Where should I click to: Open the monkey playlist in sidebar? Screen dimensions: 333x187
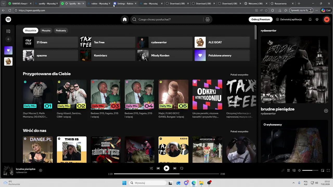[x=8, y=62]
